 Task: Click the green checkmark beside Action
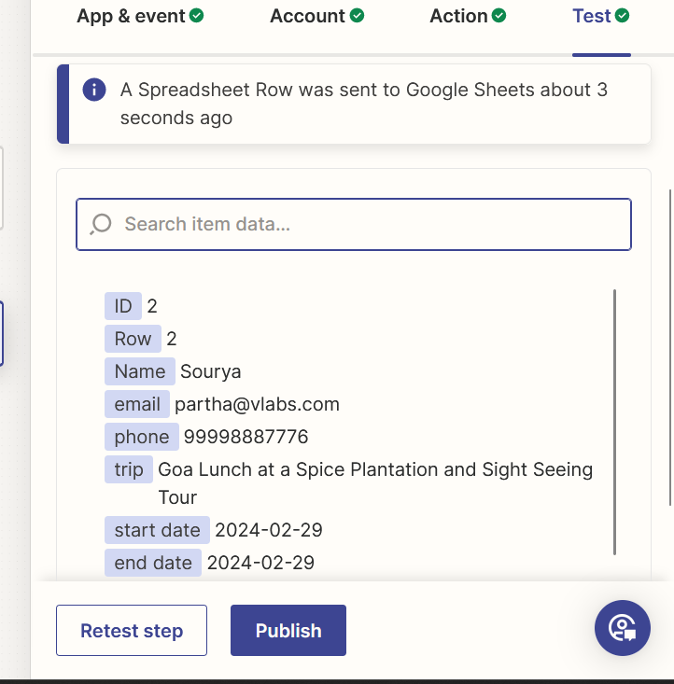tap(499, 16)
